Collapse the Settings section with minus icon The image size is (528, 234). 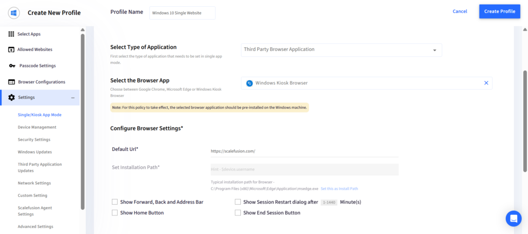(73, 97)
